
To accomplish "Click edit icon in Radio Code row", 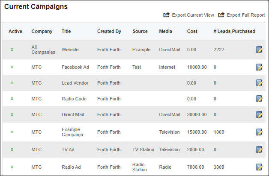I will click(x=259, y=99).
